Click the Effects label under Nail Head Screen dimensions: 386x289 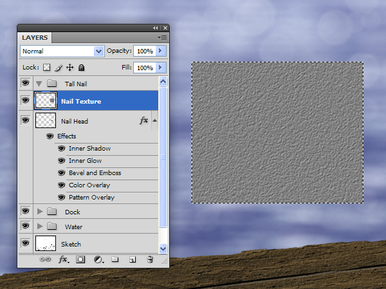point(66,136)
